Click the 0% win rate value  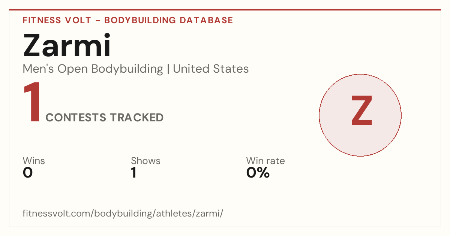click(x=258, y=173)
